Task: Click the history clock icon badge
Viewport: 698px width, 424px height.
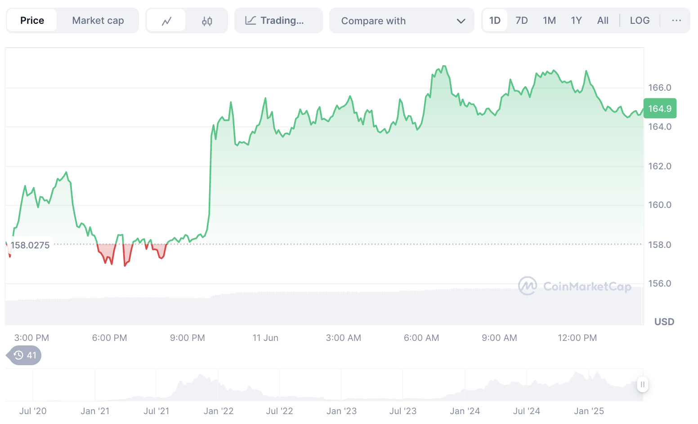Action: [25, 356]
